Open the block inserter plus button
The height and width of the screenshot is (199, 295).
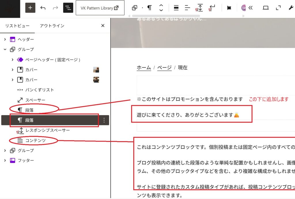[x=30, y=8]
